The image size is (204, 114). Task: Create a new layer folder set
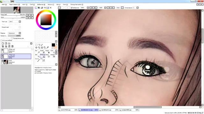point(9,43)
